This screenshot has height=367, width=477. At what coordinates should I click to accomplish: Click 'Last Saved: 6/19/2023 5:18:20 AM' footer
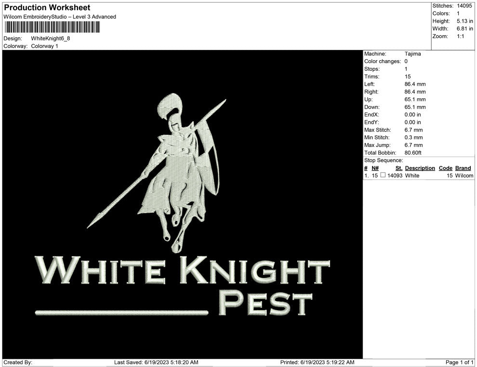tap(156, 362)
